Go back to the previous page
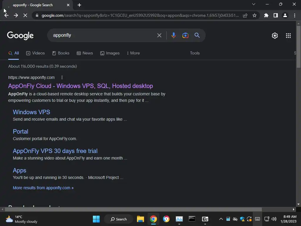The height and width of the screenshot is (226, 301). coord(6,15)
